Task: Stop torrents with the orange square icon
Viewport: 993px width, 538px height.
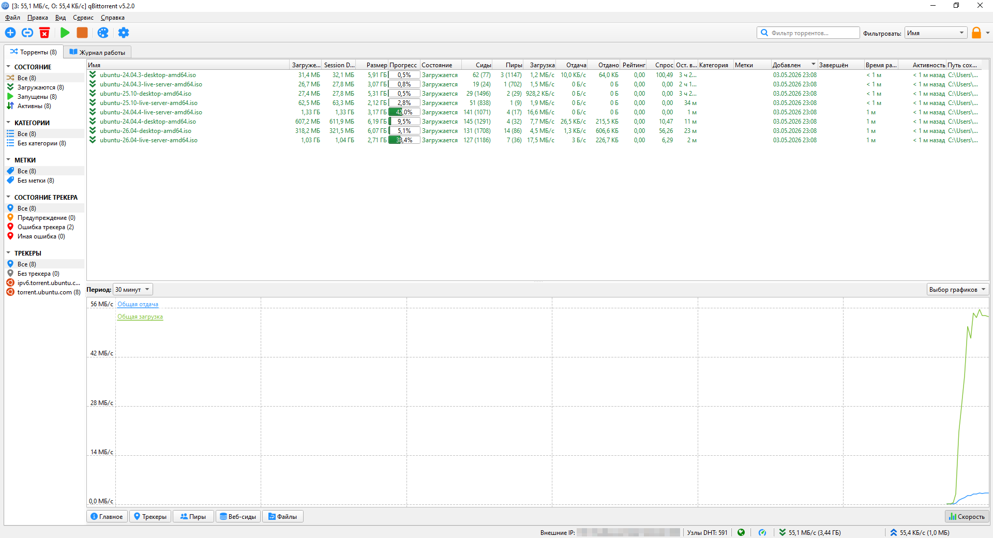Action: tap(82, 33)
